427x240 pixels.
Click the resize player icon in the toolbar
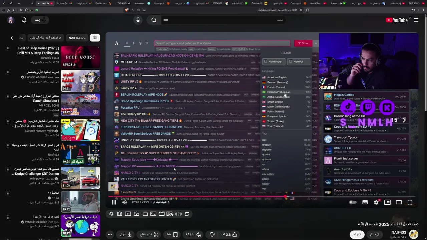(x=153, y=214)
